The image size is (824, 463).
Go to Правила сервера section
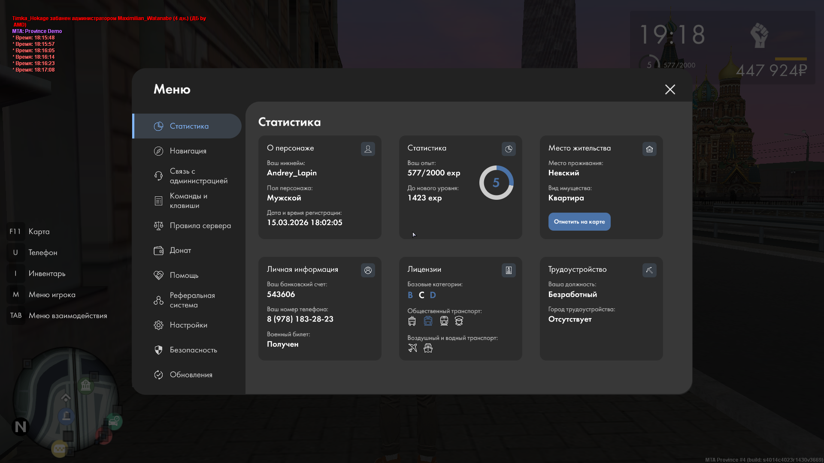tap(200, 225)
